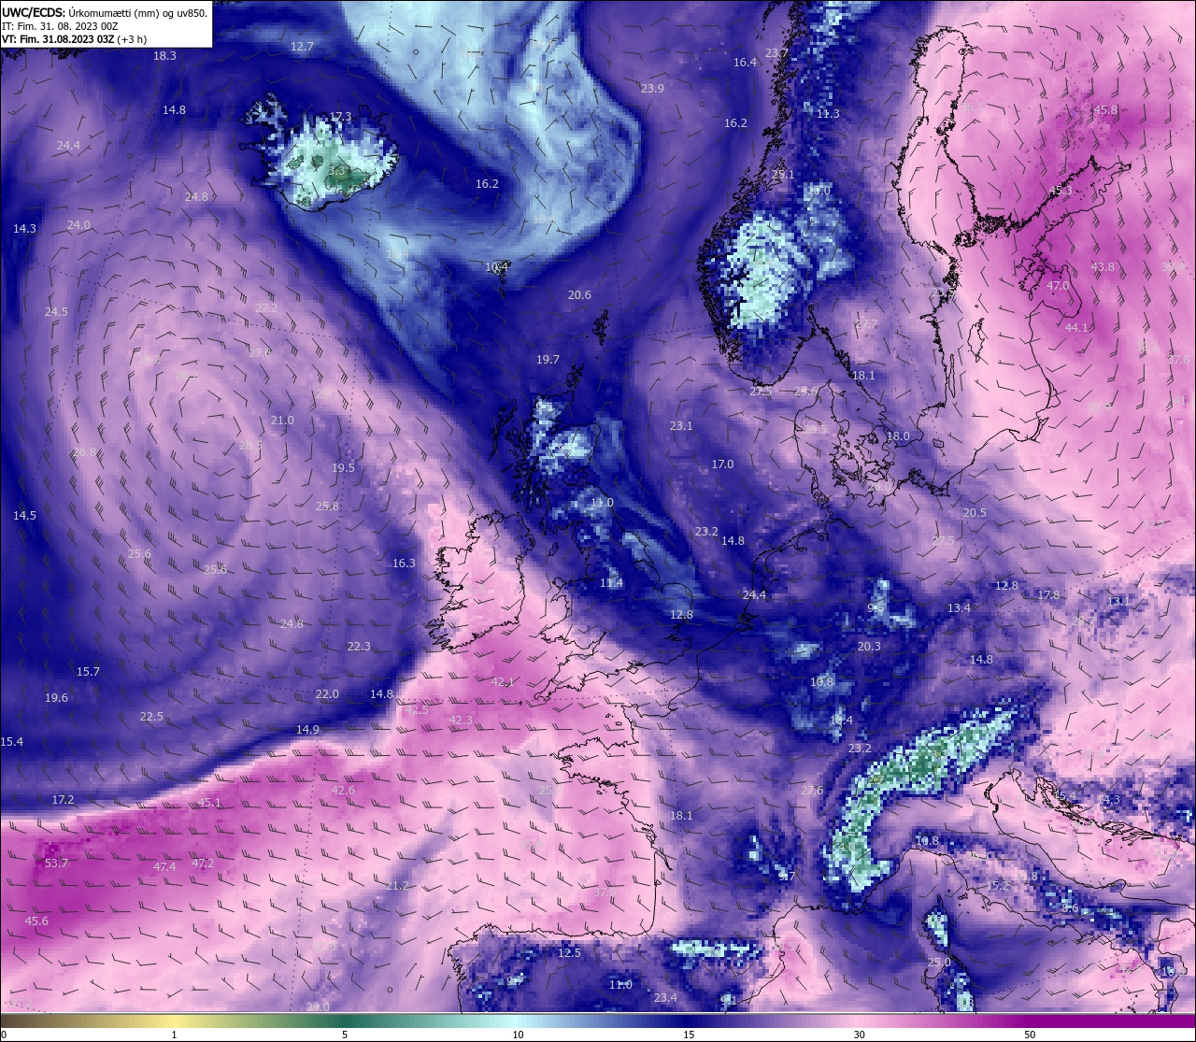The width and height of the screenshot is (1196, 1042).
Task: Click the map value '20.5'
Action: pyautogui.click(x=975, y=513)
